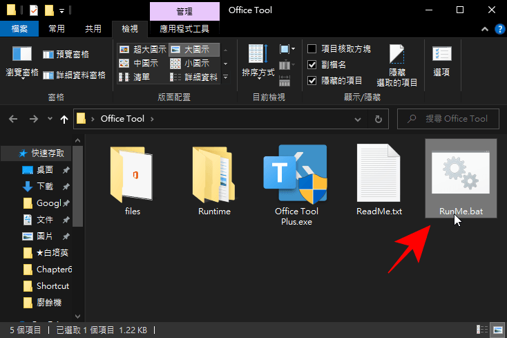Go forward with the forward arrow
The image size is (507, 338).
pos(33,119)
